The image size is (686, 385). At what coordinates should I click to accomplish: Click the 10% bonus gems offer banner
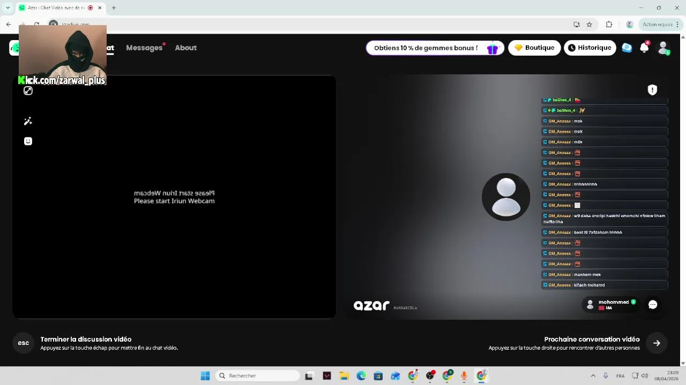click(x=435, y=48)
